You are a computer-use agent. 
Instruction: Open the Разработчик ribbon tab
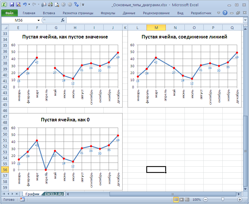tap(201, 13)
